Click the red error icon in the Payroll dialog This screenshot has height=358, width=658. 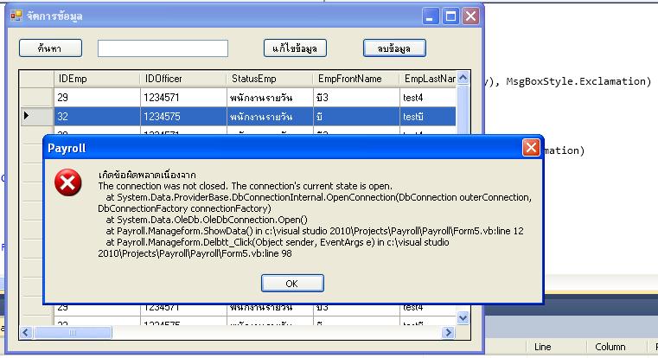pos(68,182)
